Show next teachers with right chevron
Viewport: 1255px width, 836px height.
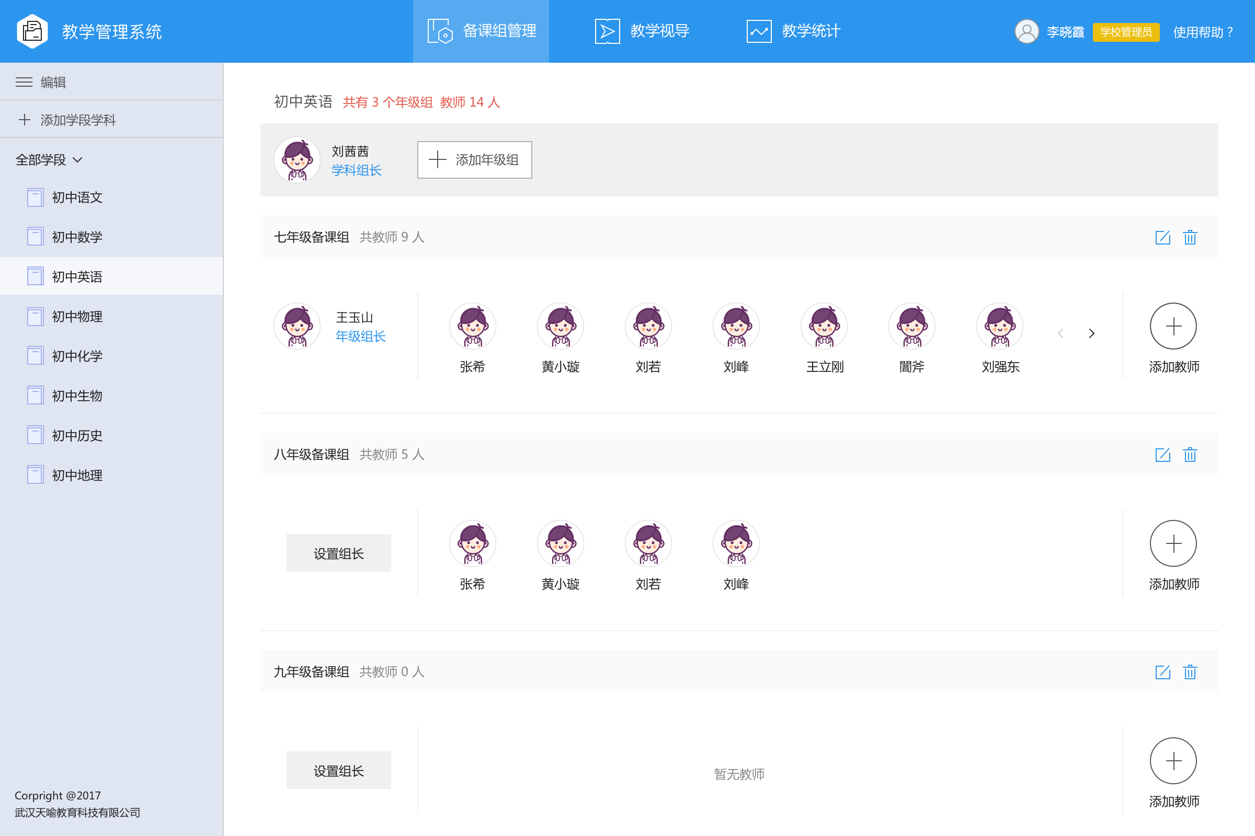[x=1092, y=333]
